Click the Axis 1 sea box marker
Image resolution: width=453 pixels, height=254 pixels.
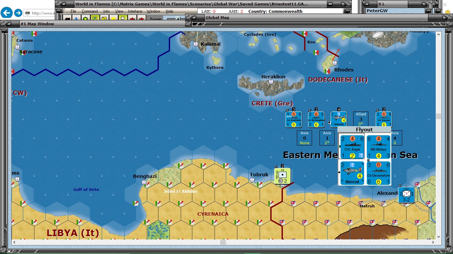(x=327, y=138)
